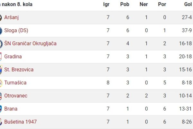This screenshot has width=193, height=129.
Task: Open the Brana team link
Action: (11, 109)
